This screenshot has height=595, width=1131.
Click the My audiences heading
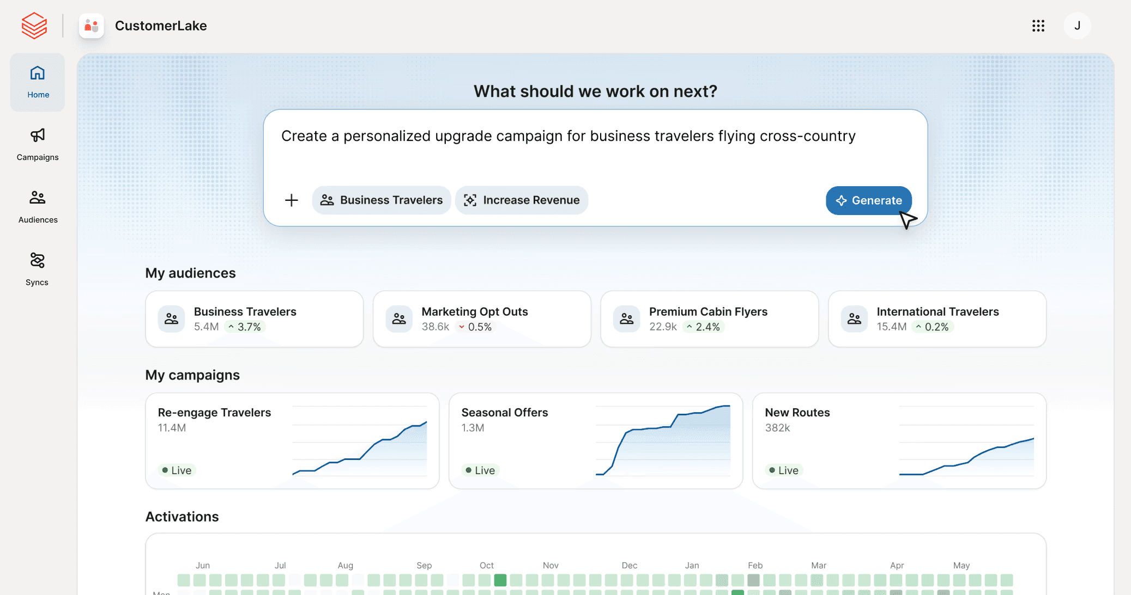190,273
